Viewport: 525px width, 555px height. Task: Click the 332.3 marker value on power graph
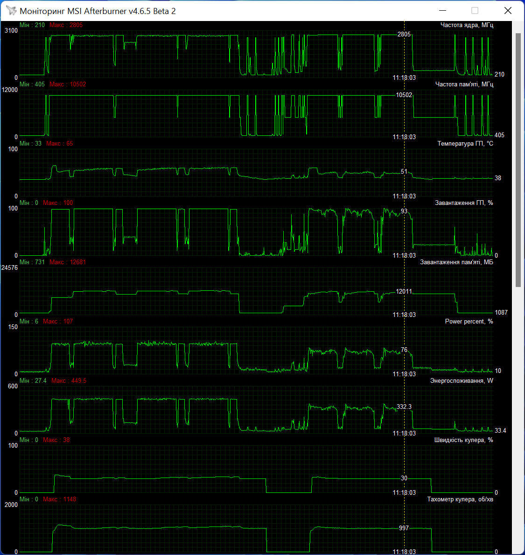(x=404, y=407)
